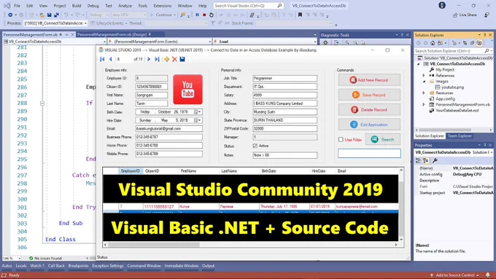This screenshot has width=496, height=279.
Task: Click the Add New Record button
Action: (369, 80)
